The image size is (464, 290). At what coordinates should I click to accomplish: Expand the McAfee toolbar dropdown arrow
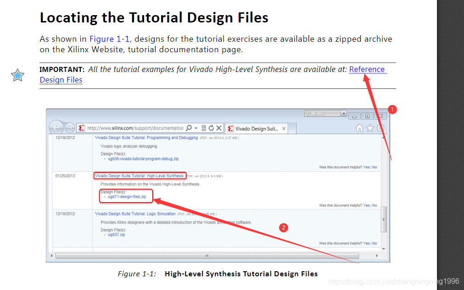344,114
